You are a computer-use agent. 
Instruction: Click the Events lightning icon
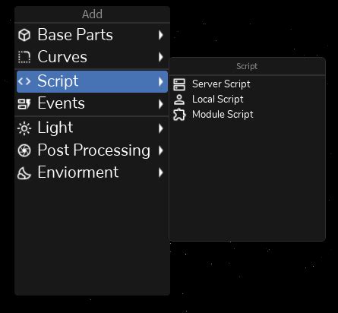[24, 104]
